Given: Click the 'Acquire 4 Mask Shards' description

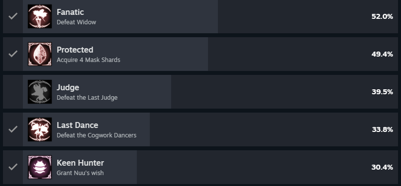Looking at the screenshot, I should tap(88, 60).
